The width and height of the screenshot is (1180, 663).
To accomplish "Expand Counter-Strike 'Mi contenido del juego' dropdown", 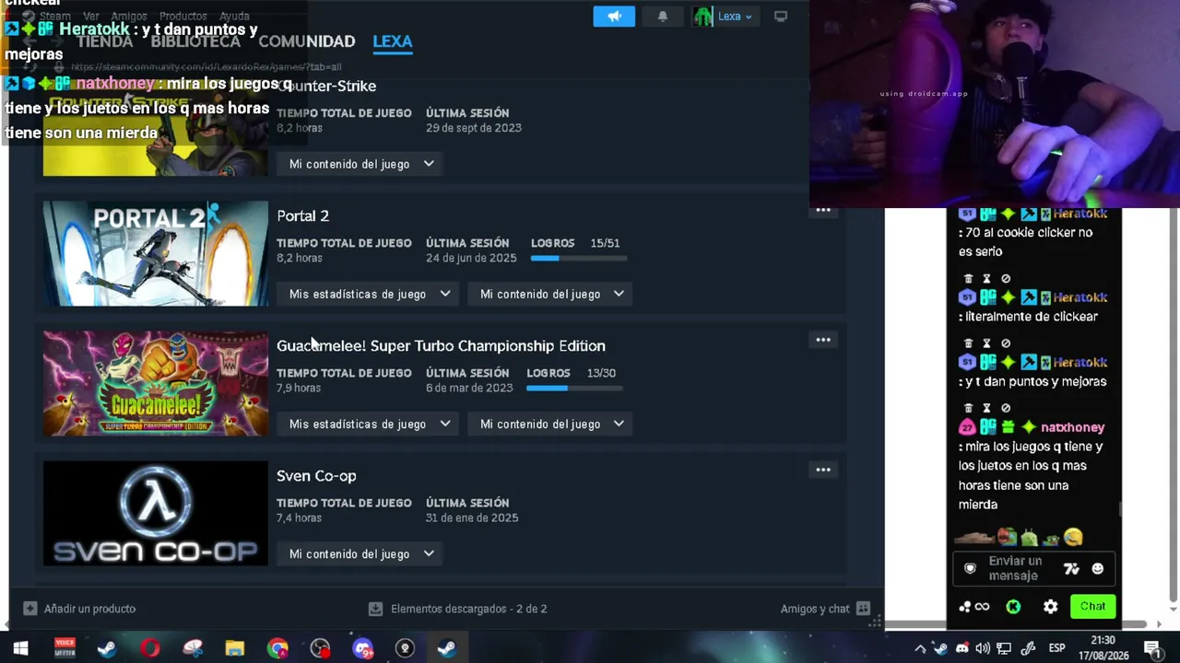I will 361,164.
